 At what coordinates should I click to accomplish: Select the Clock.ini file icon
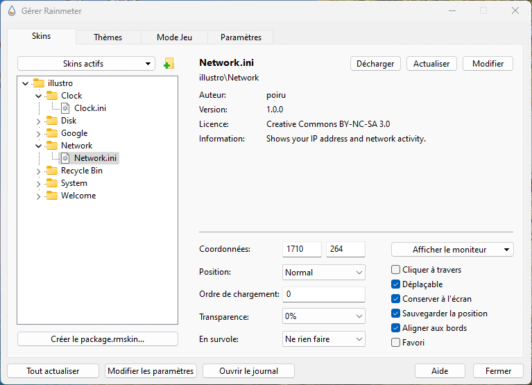[x=65, y=108]
